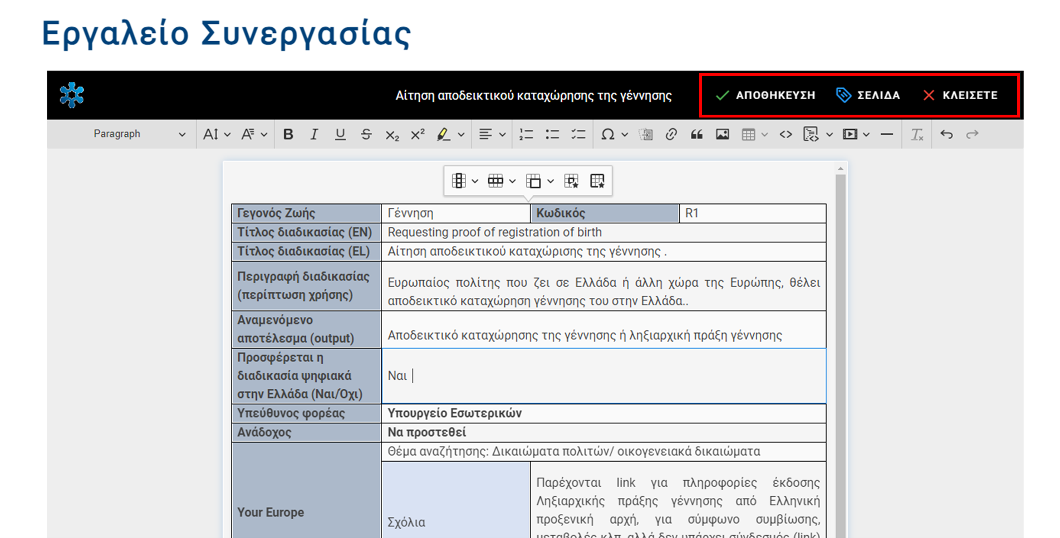This screenshot has width=1060, height=538.
Task: Apply superscript formatting
Action: pyautogui.click(x=418, y=134)
